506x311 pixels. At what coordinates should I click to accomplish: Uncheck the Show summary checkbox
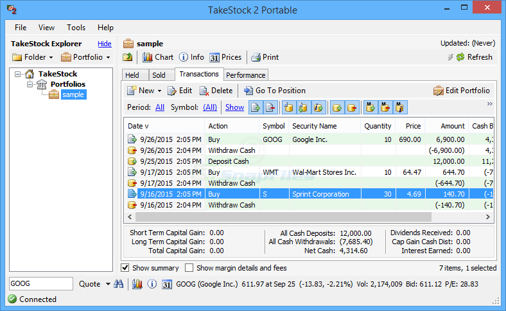pyautogui.click(x=125, y=268)
